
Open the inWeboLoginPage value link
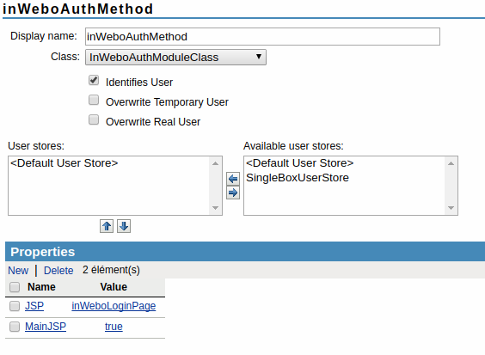tap(114, 306)
